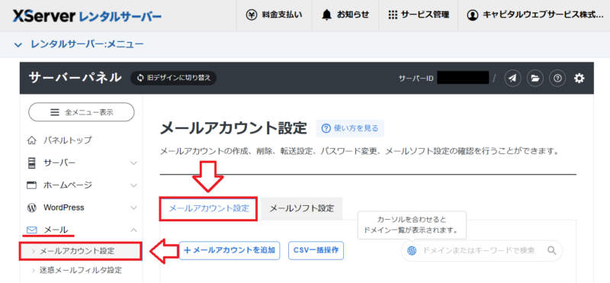Click the help question mark icon in header
The height and width of the screenshot is (283, 610).
[x=557, y=79]
